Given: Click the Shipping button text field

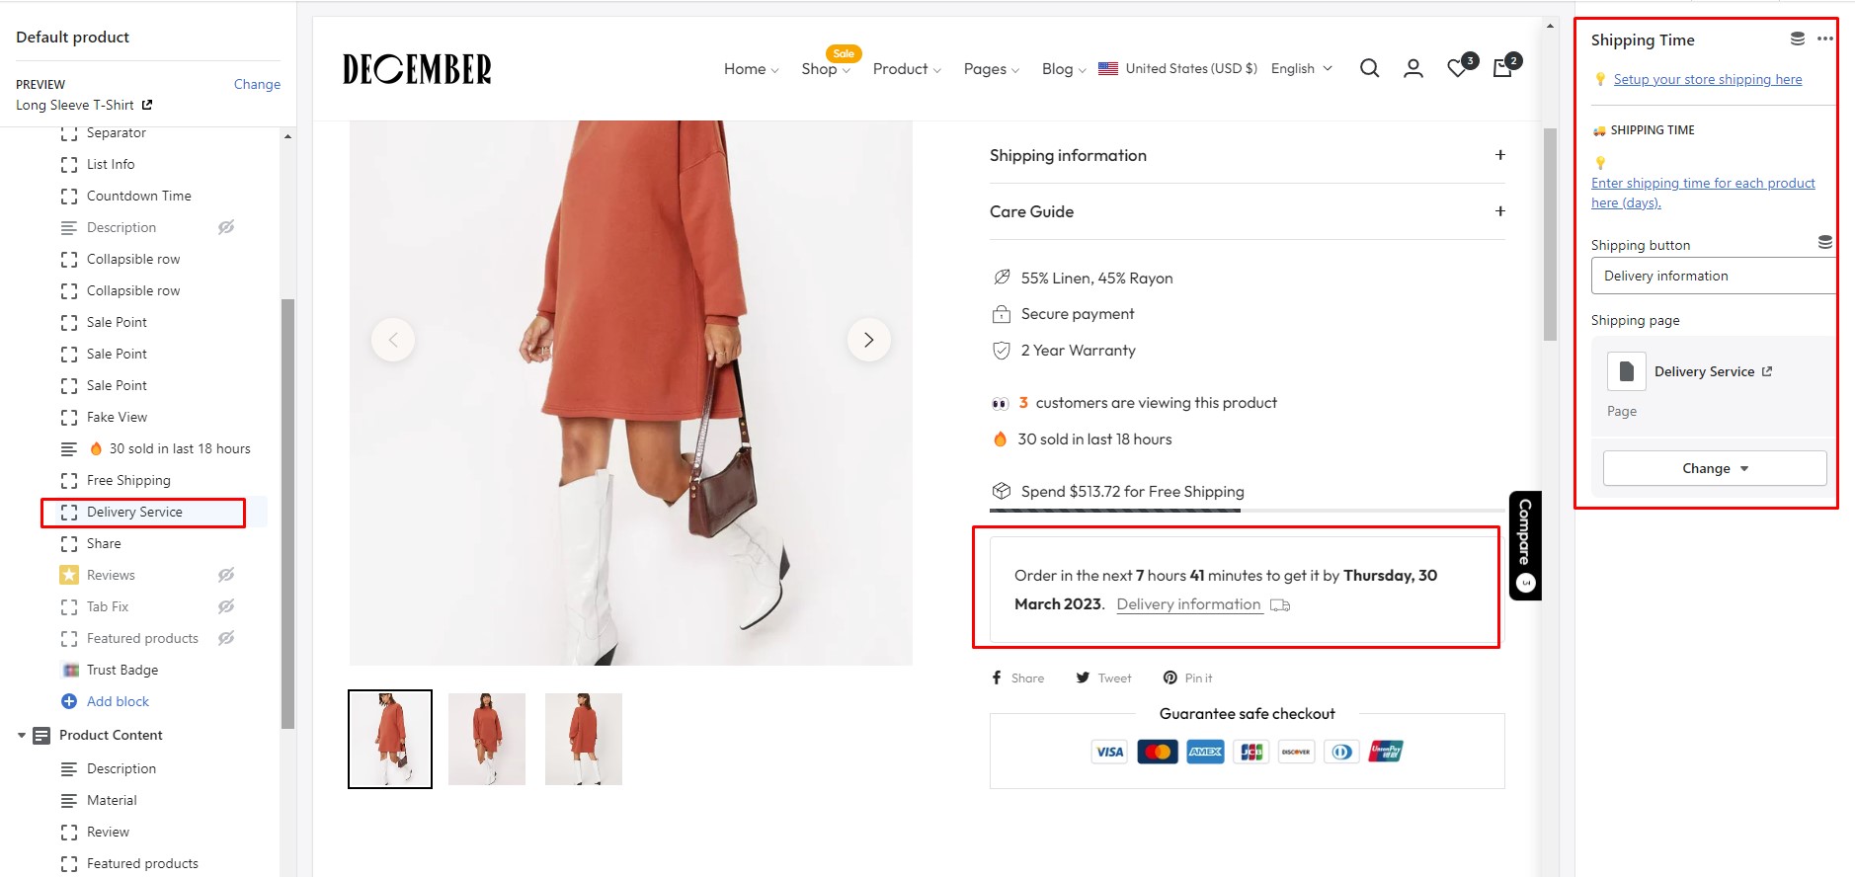Looking at the screenshot, I should tap(1712, 276).
